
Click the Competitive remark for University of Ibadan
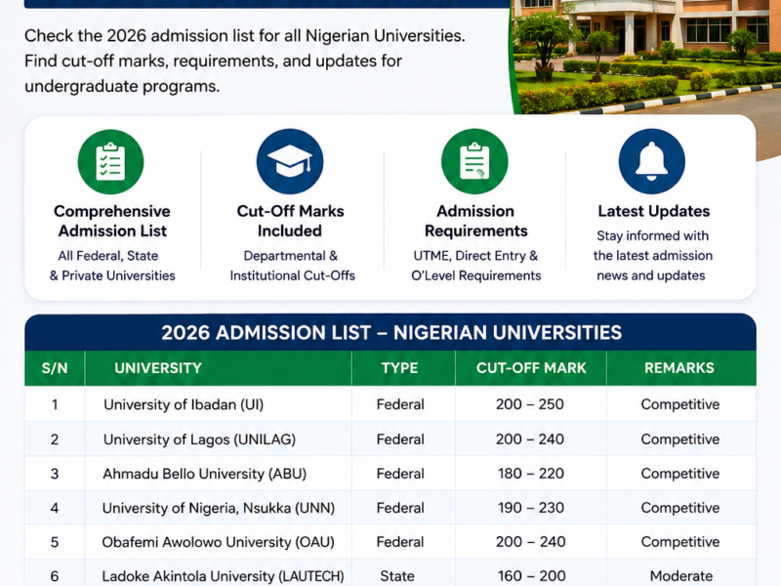point(679,404)
